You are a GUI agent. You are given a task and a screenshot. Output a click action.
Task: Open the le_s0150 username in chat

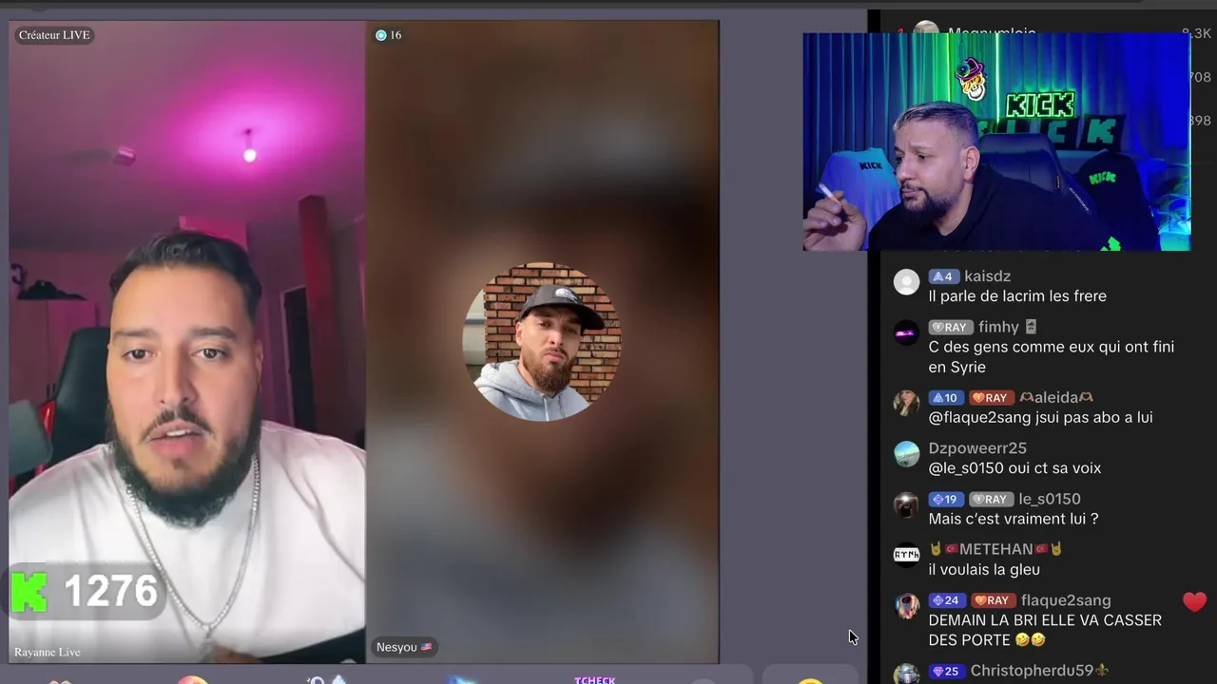1050,499
